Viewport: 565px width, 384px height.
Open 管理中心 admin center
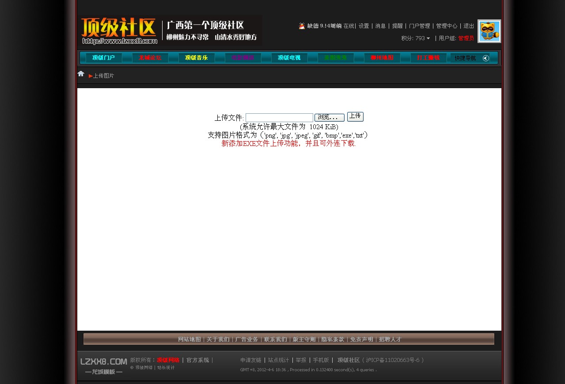[x=447, y=26]
